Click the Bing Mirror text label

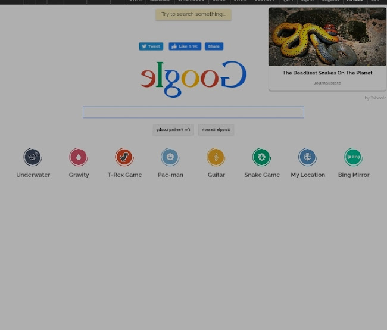coord(354,175)
